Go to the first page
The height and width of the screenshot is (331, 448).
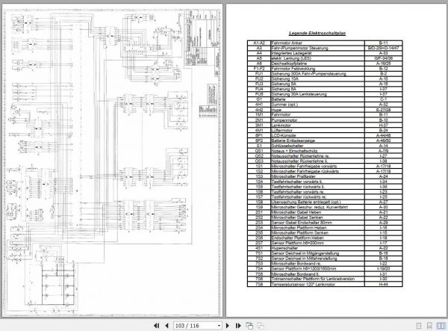[x=156, y=326]
